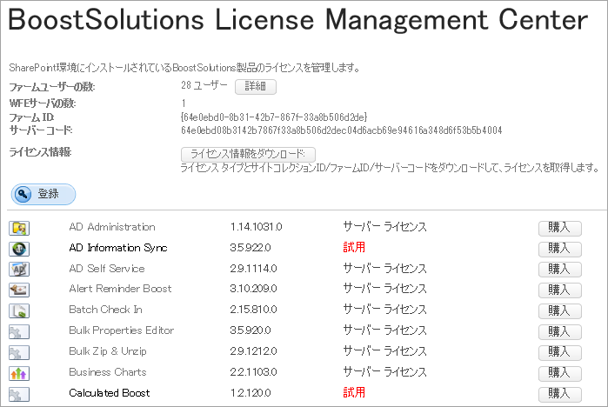Click 購入 for Business Charts
Viewport: 608px width, 407px height.
[x=560, y=374]
